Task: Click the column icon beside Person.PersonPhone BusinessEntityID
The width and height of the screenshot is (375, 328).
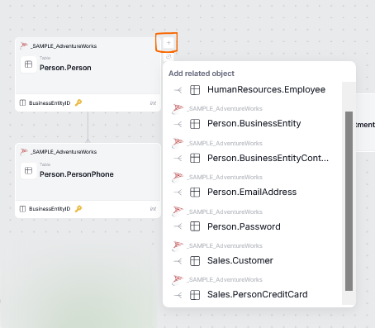Action: point(22,209)
